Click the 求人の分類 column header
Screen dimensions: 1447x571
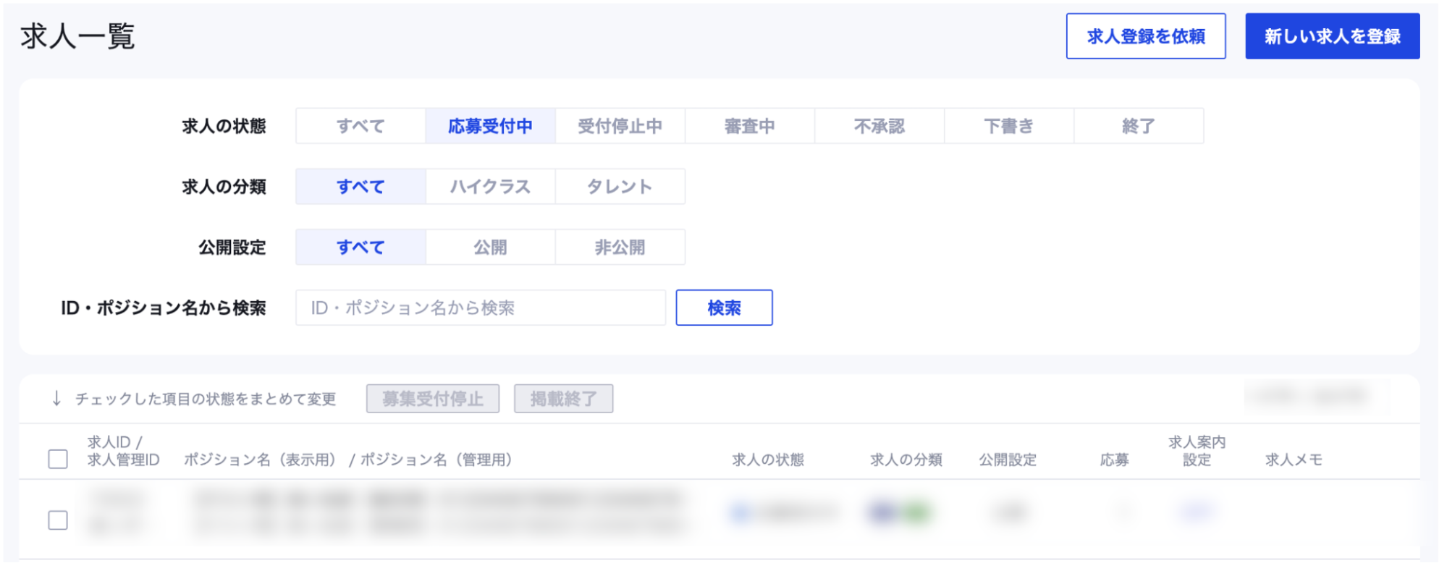(906, 460)
